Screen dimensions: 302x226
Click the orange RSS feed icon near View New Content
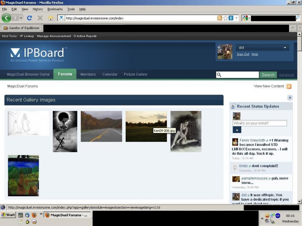289,86
